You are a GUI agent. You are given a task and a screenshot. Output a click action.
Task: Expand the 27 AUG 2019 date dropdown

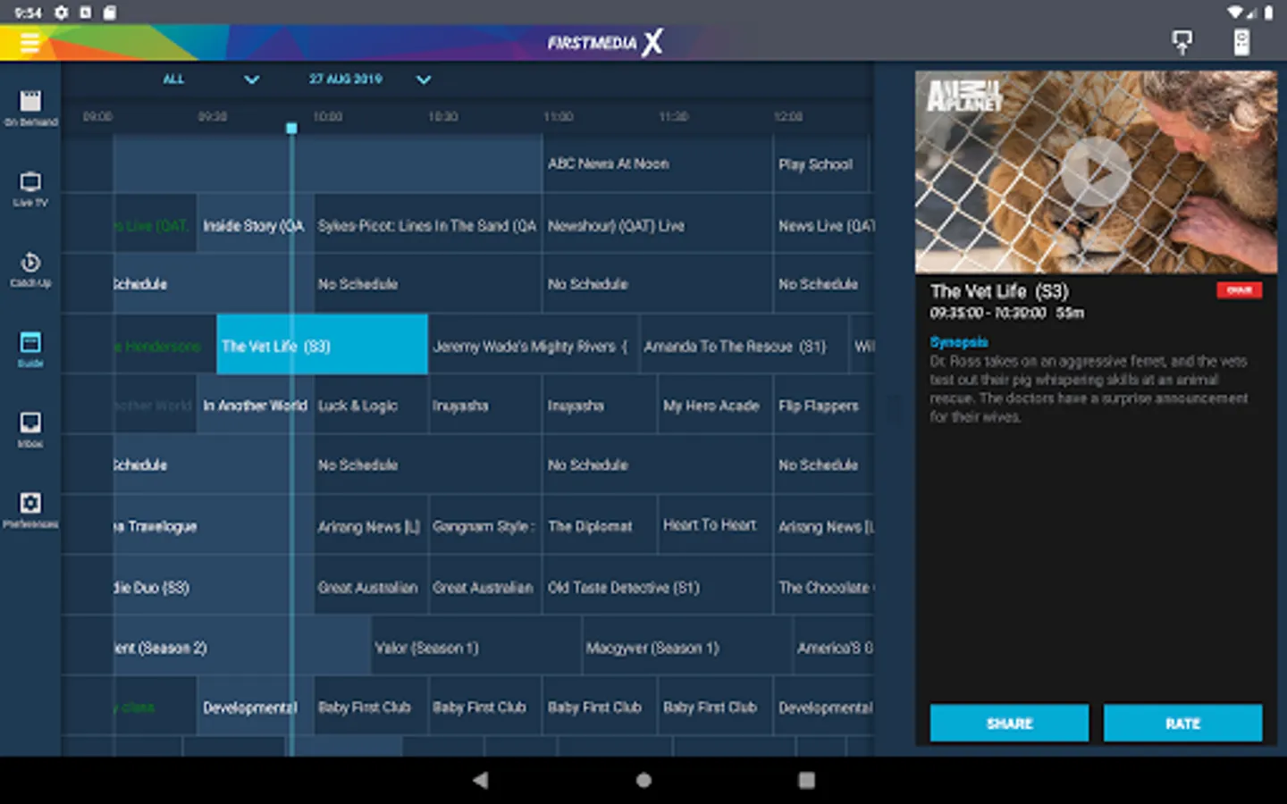pos(370,80)
